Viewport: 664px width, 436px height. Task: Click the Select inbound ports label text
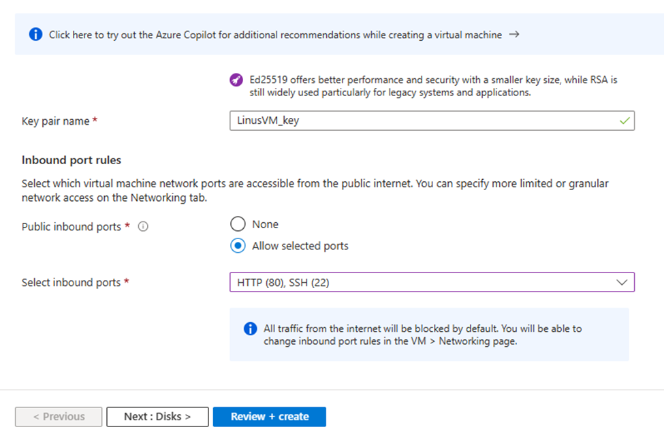click(x=71, y=282)
